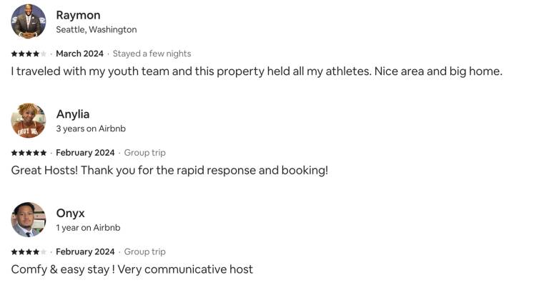Click 3 years on Airbnb under Anylia

point(91,129)
